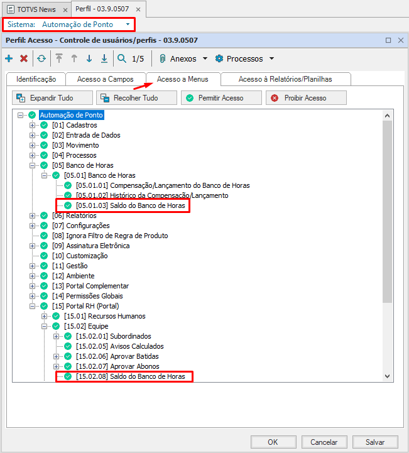Select [09] Assinatura Eletrônica tree item

pos(90,246)
